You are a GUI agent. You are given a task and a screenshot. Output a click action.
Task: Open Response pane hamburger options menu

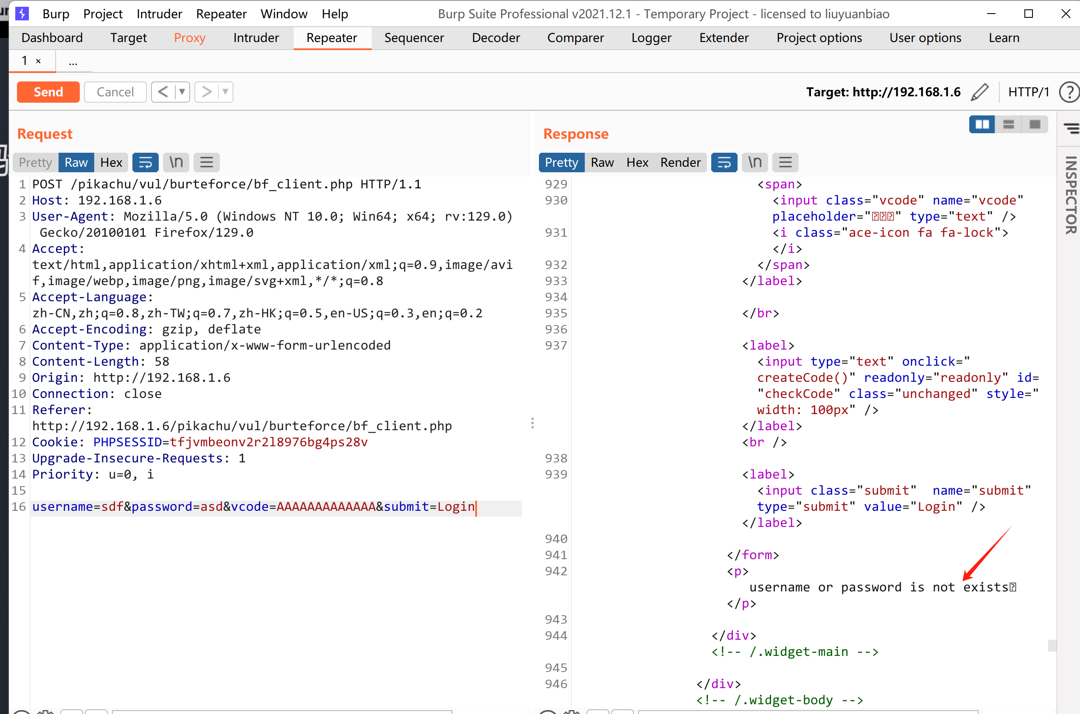pyautogui.click(x=785, y=162)
